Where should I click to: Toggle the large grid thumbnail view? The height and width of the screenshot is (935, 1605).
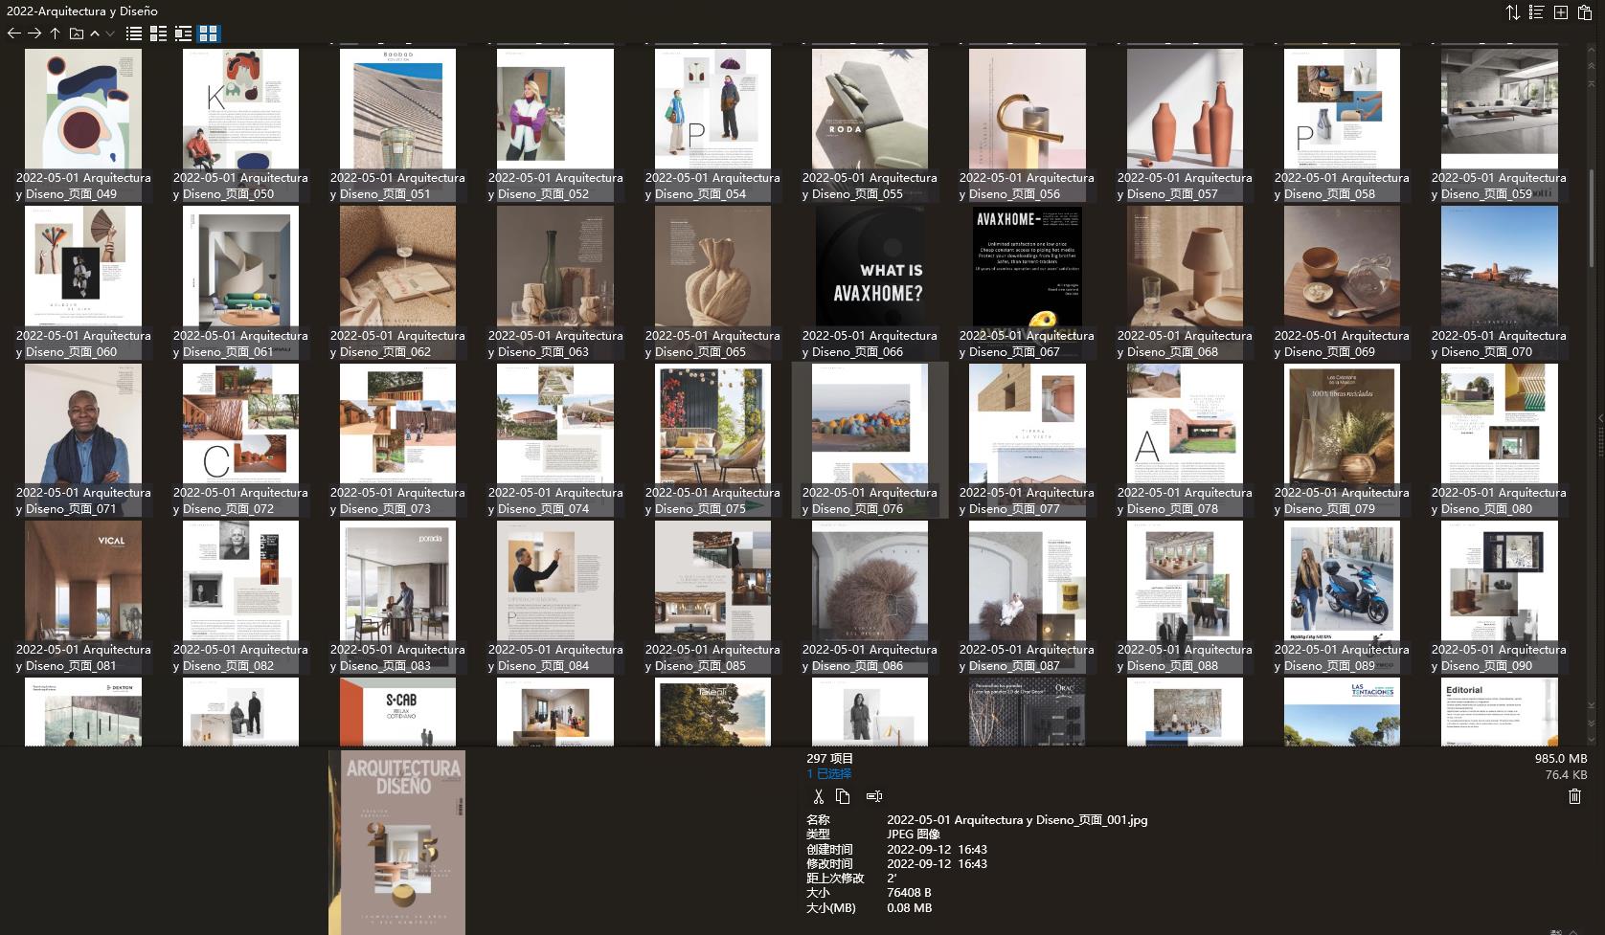tap(209, 33)
